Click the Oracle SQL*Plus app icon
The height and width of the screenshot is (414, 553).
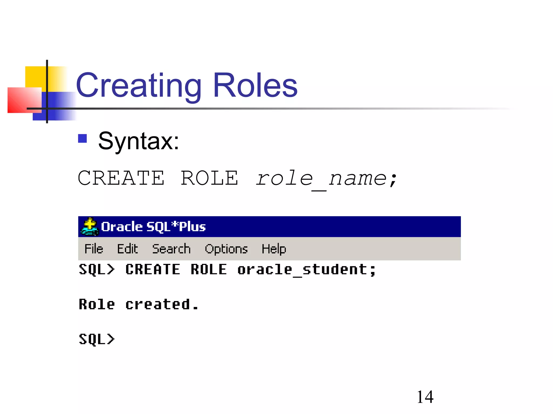tap(90, 227)
